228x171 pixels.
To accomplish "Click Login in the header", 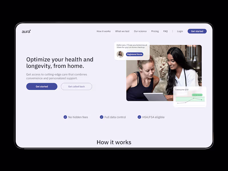I will (x=180, y=31).
